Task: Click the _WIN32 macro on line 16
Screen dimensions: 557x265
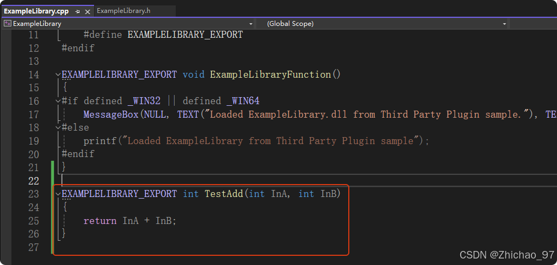Action: point(144,101)
